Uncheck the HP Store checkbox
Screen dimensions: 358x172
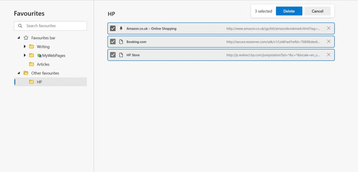coord(113,55)
